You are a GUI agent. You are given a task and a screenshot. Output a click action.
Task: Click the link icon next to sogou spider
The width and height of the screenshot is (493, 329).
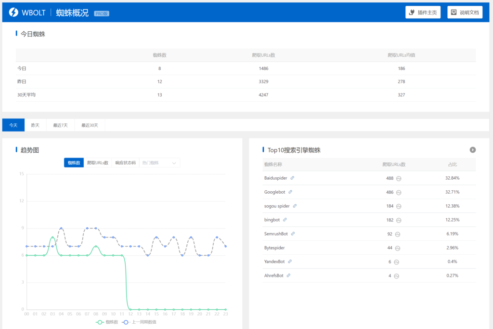pyautogui.click(x=296, y=206)
